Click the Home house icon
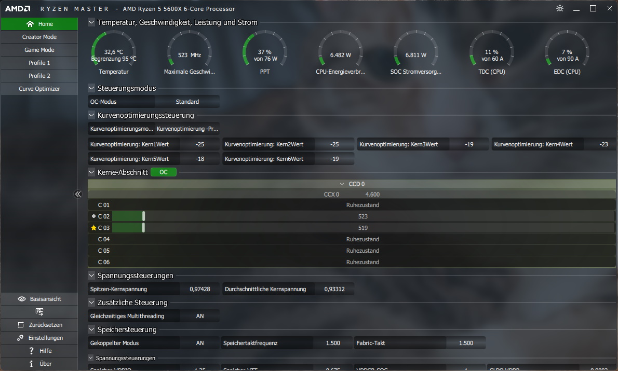Screen dimensions: 618x371 [30, 24]
